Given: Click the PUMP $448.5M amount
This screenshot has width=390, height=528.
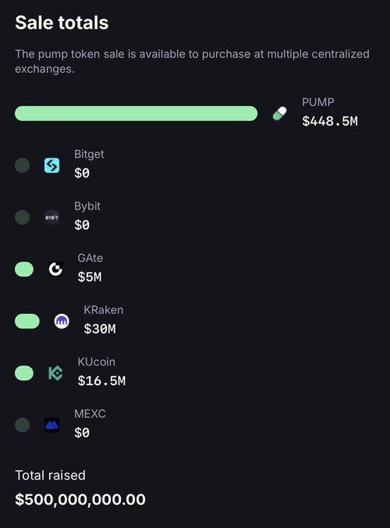Looking at the screenshot, I should click(330, 121).
